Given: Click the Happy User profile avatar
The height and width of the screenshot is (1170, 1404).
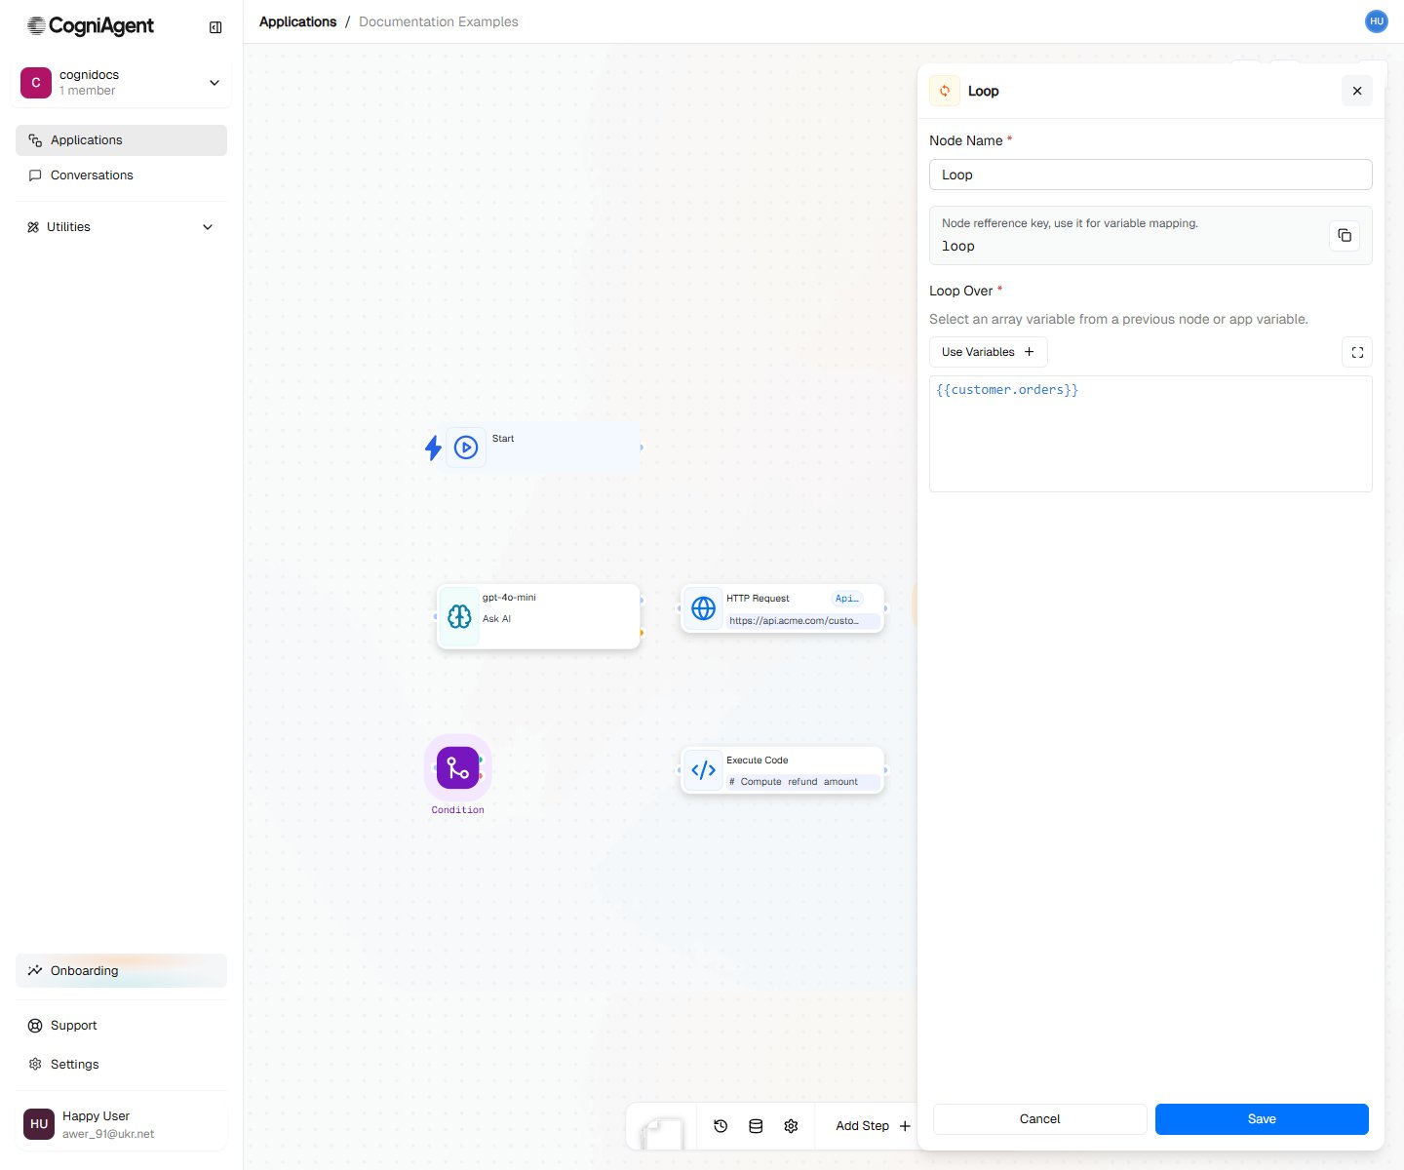Looking at the screenshot, I should click(x=39, y=1124).
